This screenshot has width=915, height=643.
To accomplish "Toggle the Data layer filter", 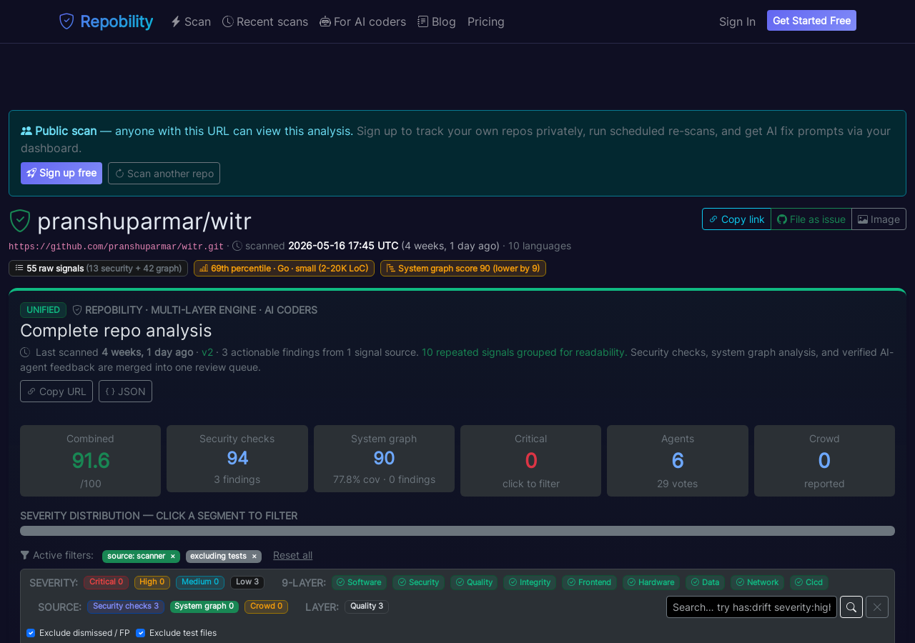I will [x=705, y=582].
